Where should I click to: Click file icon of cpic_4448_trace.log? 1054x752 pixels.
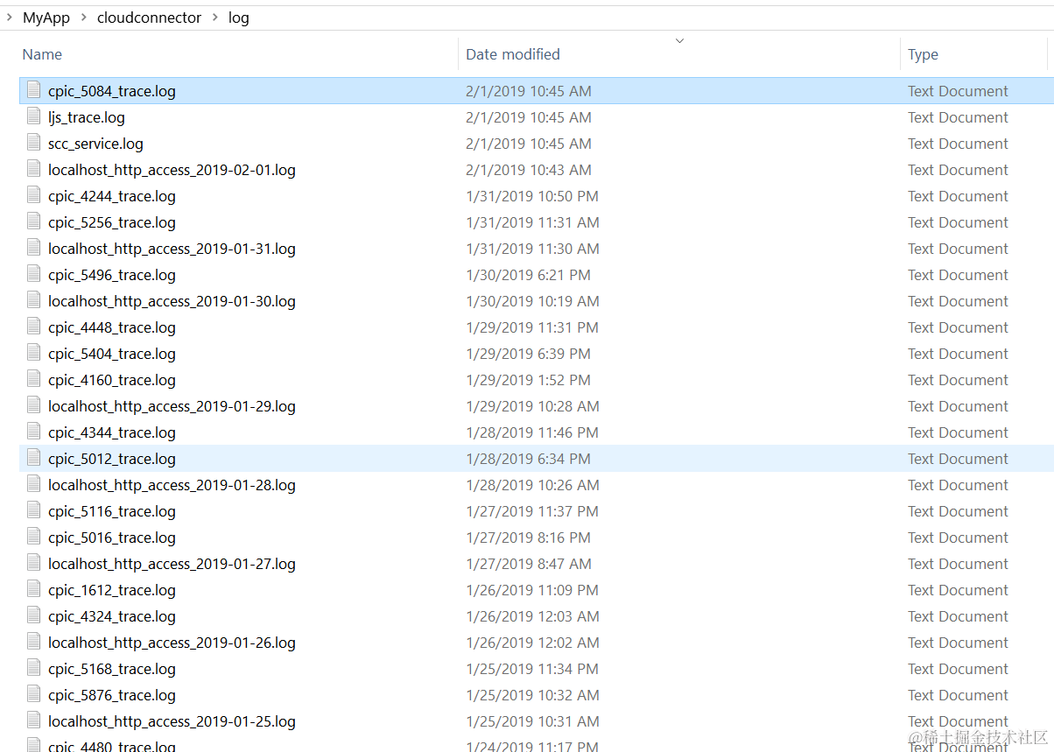[34, 327]
